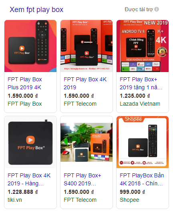Image resolution: width=173 pixels, height=211 pixels.
Task: Open 'FPT Play Box+ 2019 tặng 1 nă...' title
Action: (141, 83)
